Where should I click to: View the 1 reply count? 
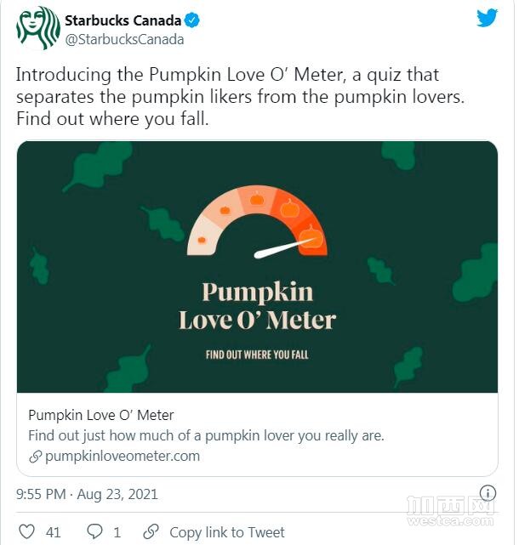[117, 532]
